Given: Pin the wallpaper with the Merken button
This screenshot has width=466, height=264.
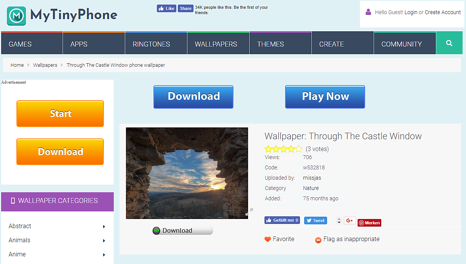Looking at the screenshot, I should tap(369, 223).
